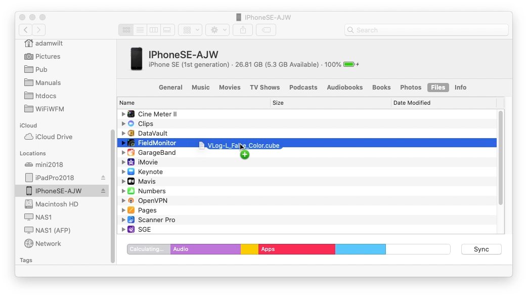Click the OpenVPN app icon
The image size is (528, 297).
click(130, 200)
